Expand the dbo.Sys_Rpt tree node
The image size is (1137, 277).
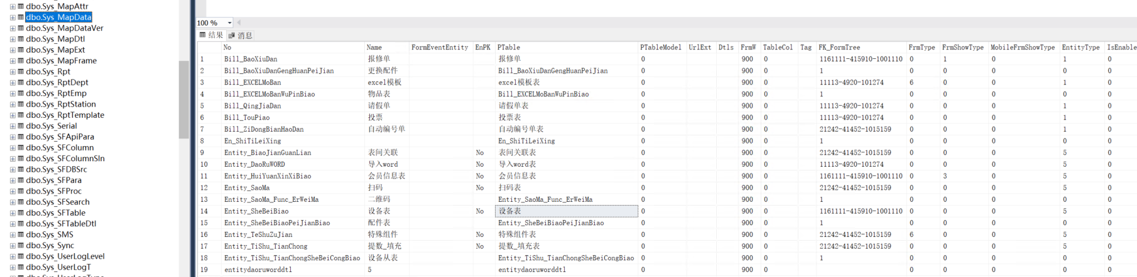coord(13,72)
